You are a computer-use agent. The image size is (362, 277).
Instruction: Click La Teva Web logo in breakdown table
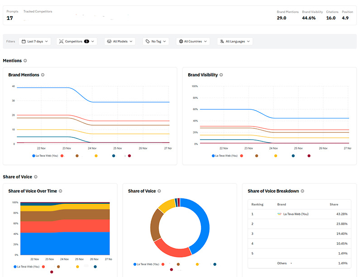point(279,214)
